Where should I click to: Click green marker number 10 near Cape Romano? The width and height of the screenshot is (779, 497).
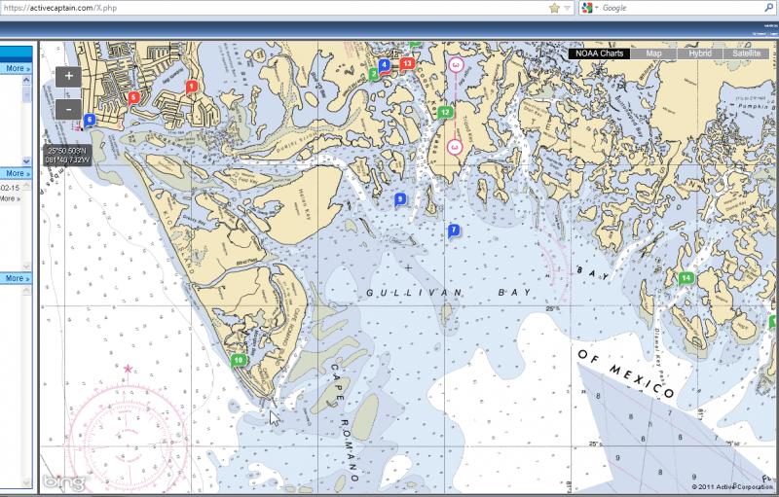239,360
